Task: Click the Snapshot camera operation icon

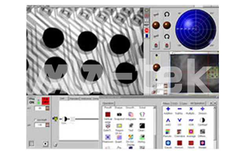Action: click(119, 114)
